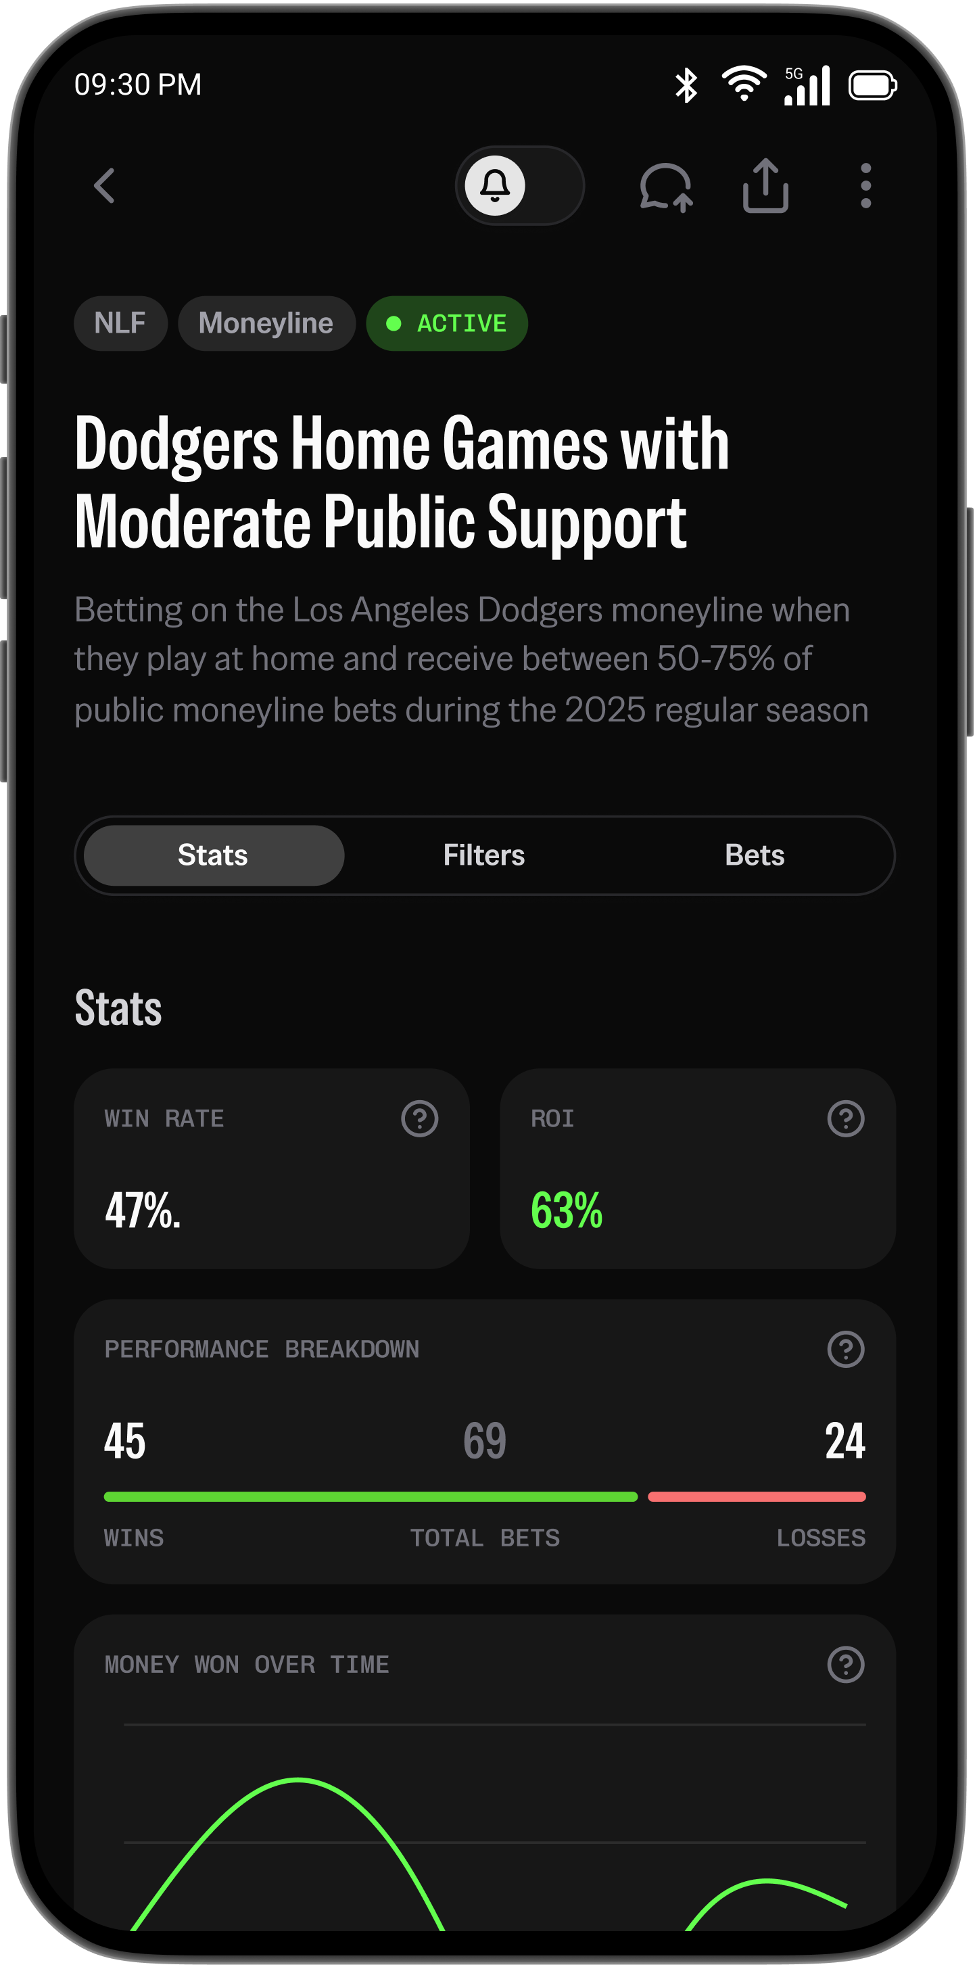This screenshot has width=975, height=1969.
Task: Toggle the notification bell switch
Action: (x=519, y=186)
